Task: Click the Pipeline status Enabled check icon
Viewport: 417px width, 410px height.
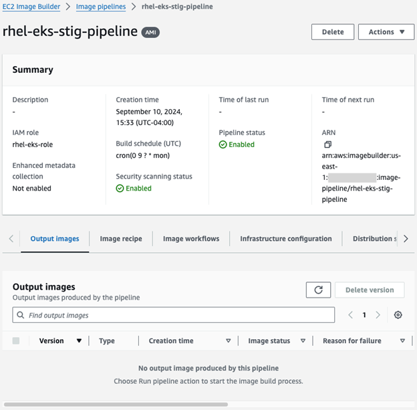Action: click(x=223, y=144)
